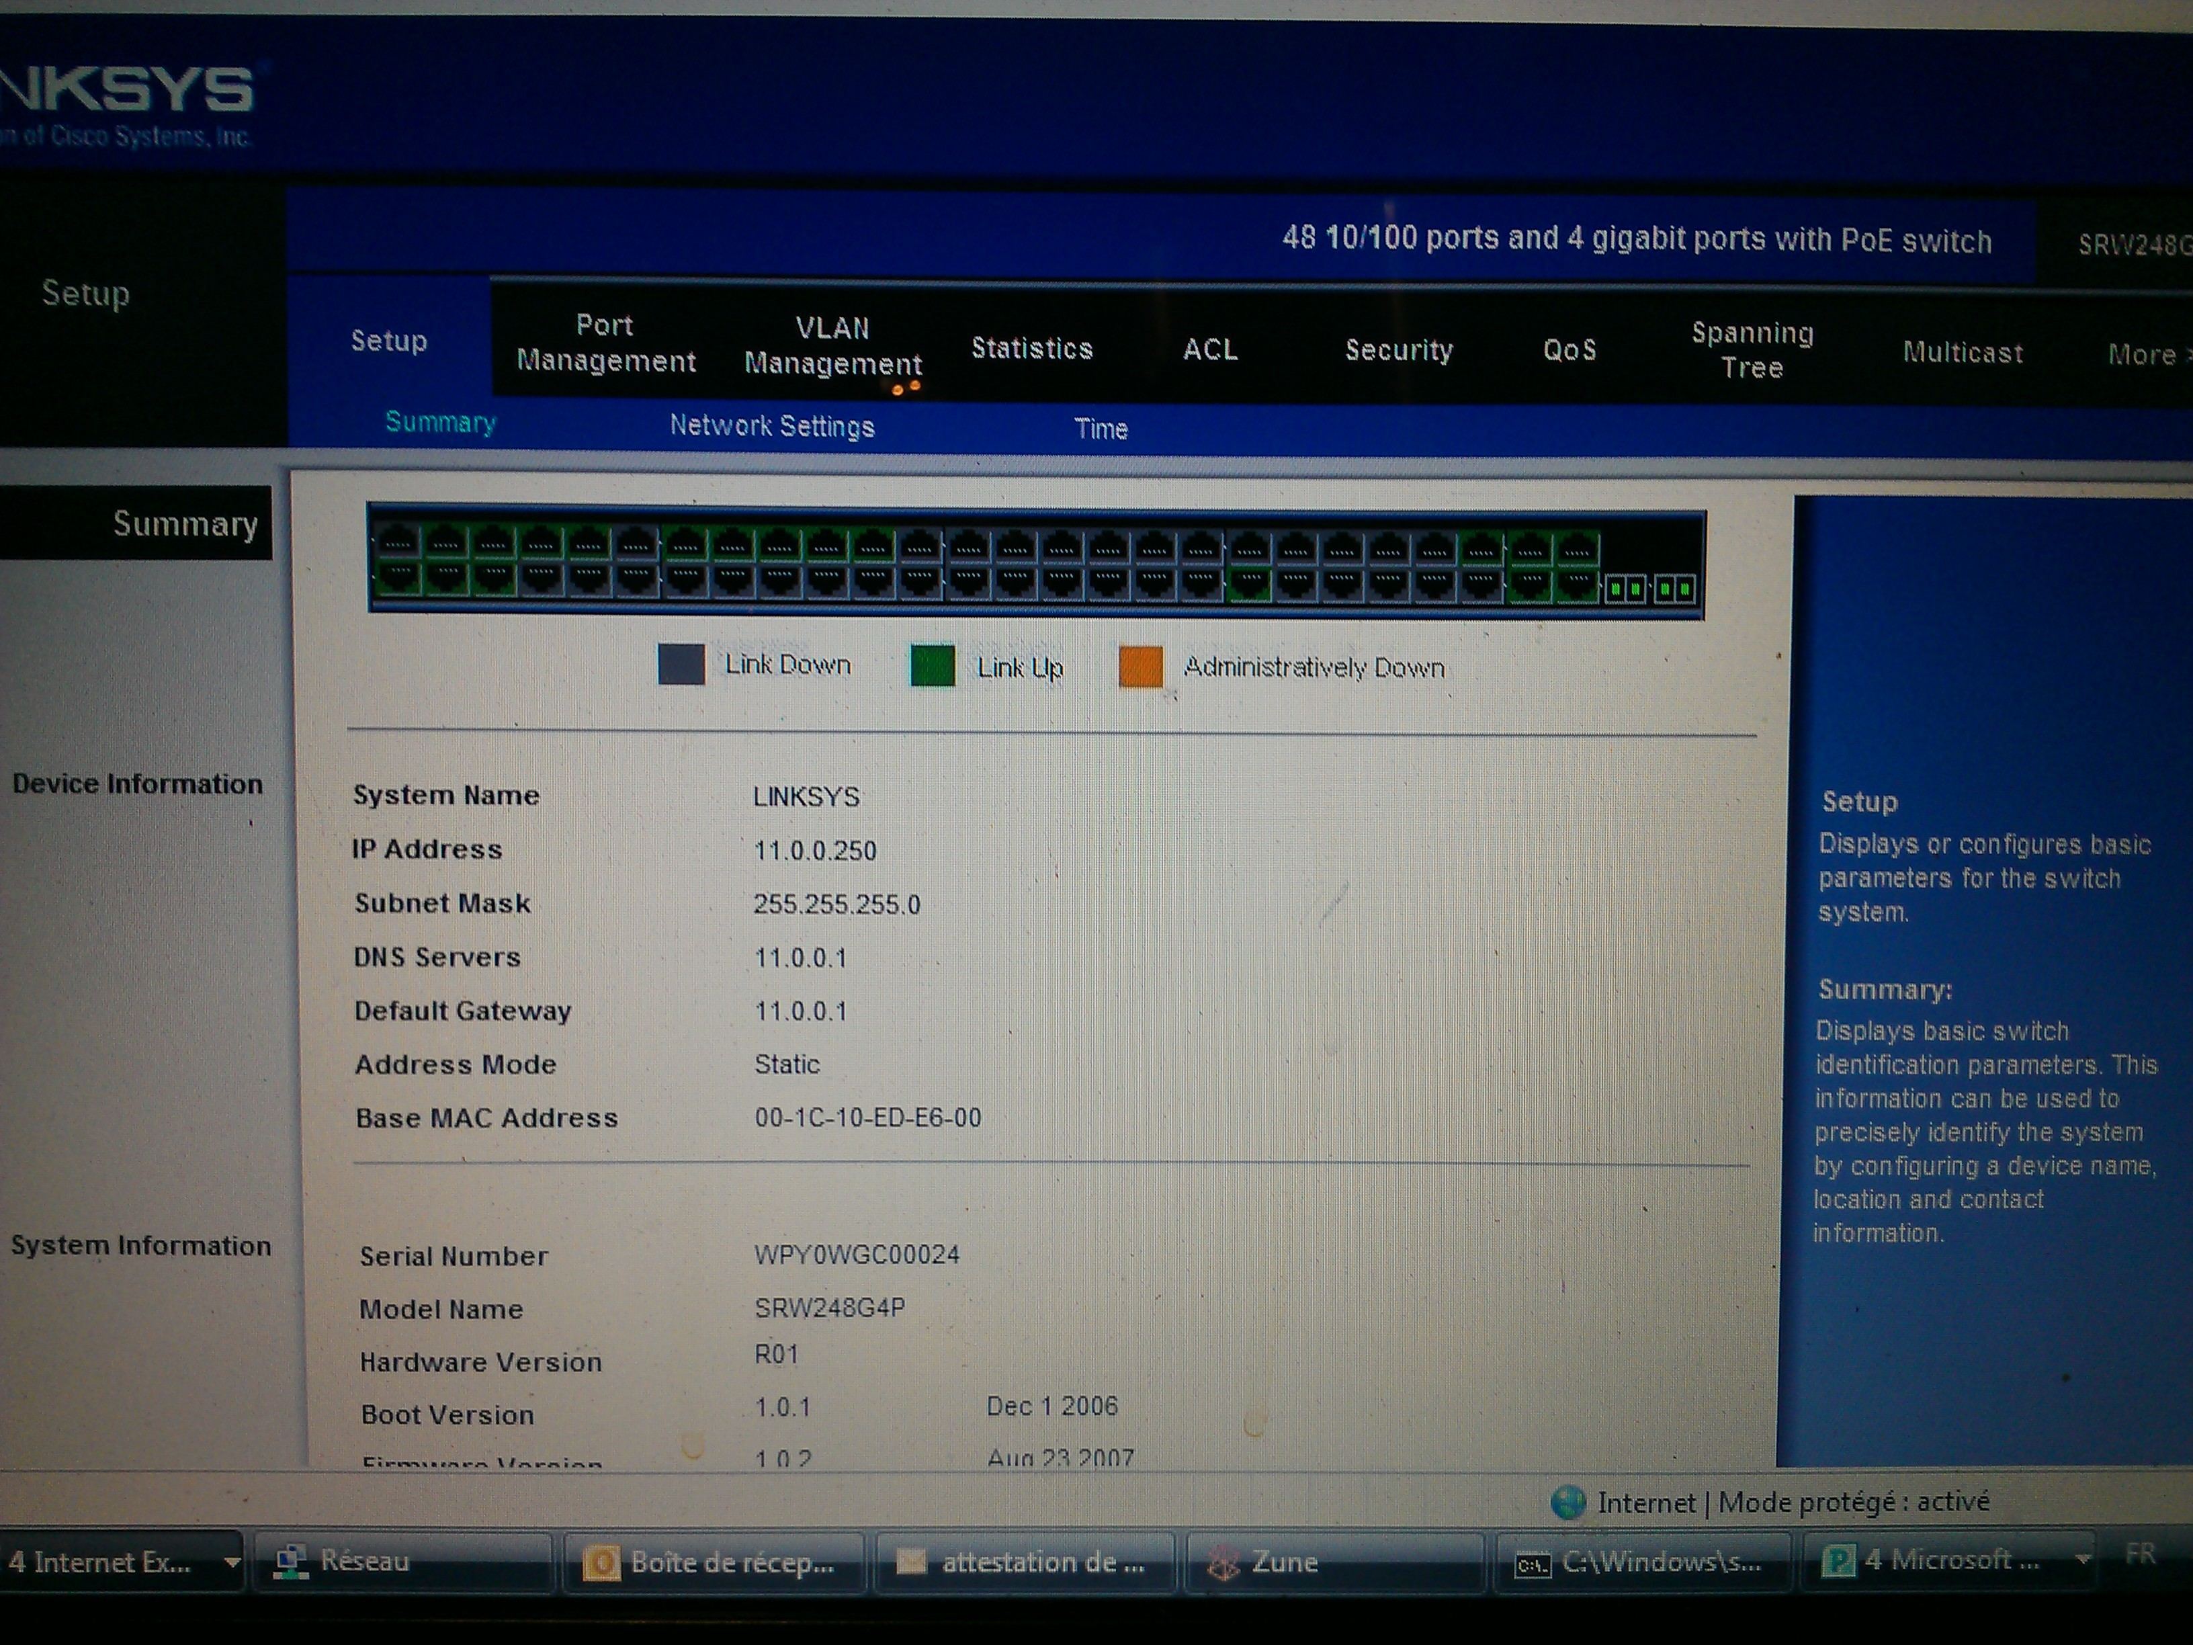This screenshot has height=1645, width=2193.
Task: Open the ACL tab
Action: pyautogui.click(x=1209, y=349)
